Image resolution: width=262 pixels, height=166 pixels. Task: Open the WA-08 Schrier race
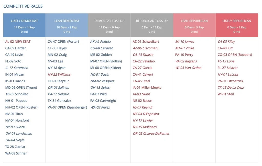16,153
